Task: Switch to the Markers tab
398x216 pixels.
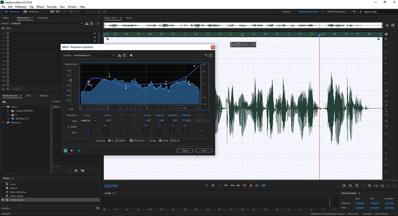Action: coord(43,96)
